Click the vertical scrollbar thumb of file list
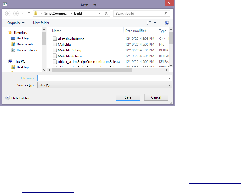 click(171, 38)
